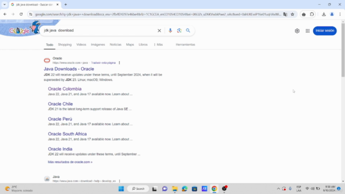
Task: Open the Chrome profile icon
Action: click(x=332, y=15)
